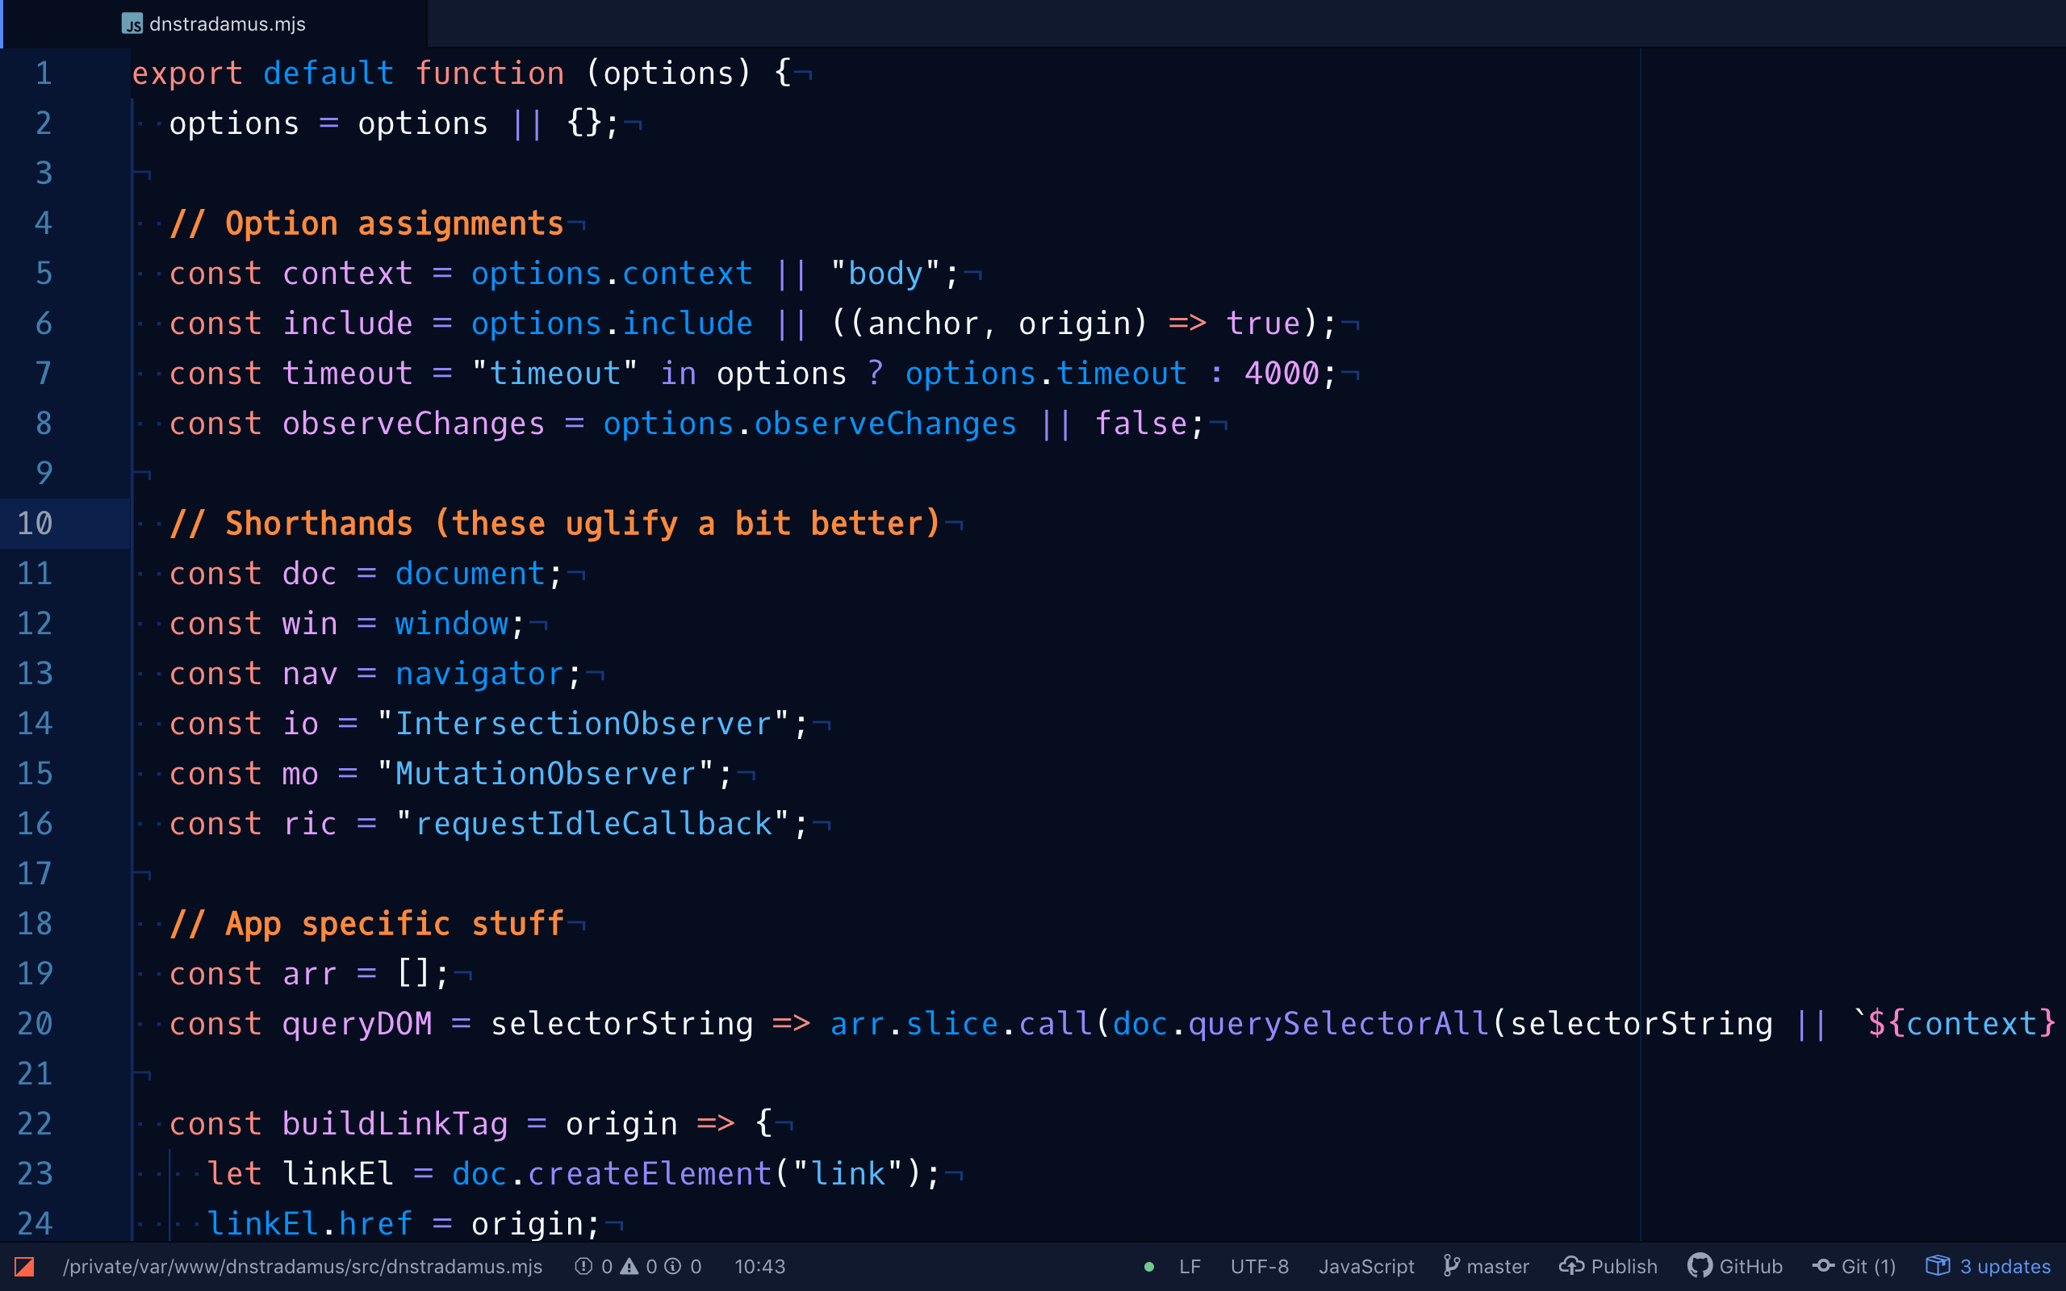Open the JavaScript grammar selector

(x=1366, y=1266)
